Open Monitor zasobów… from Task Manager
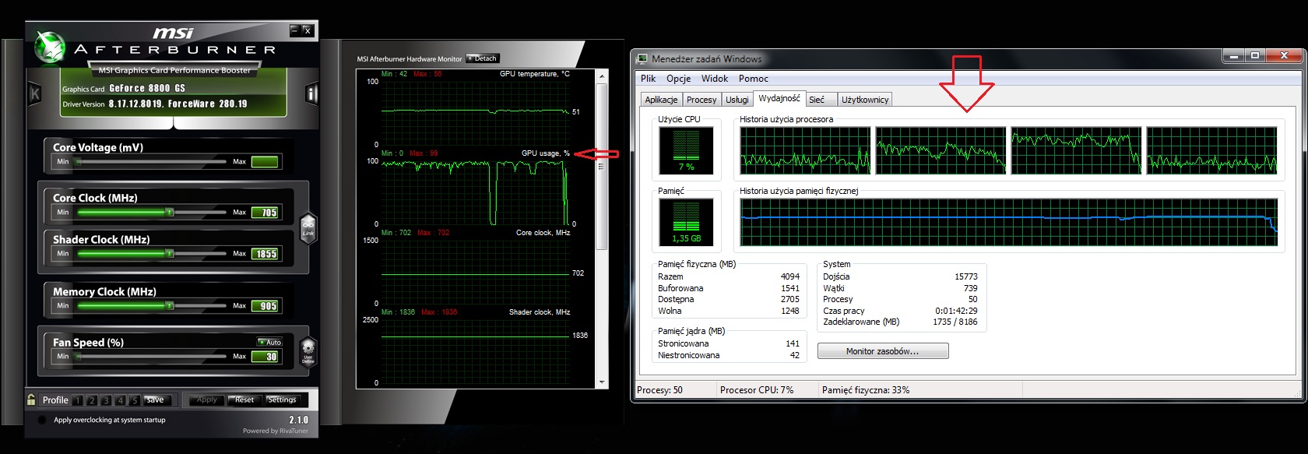Image resolution: width=1308 pixels, height=454 pixels. click(883, 351)
